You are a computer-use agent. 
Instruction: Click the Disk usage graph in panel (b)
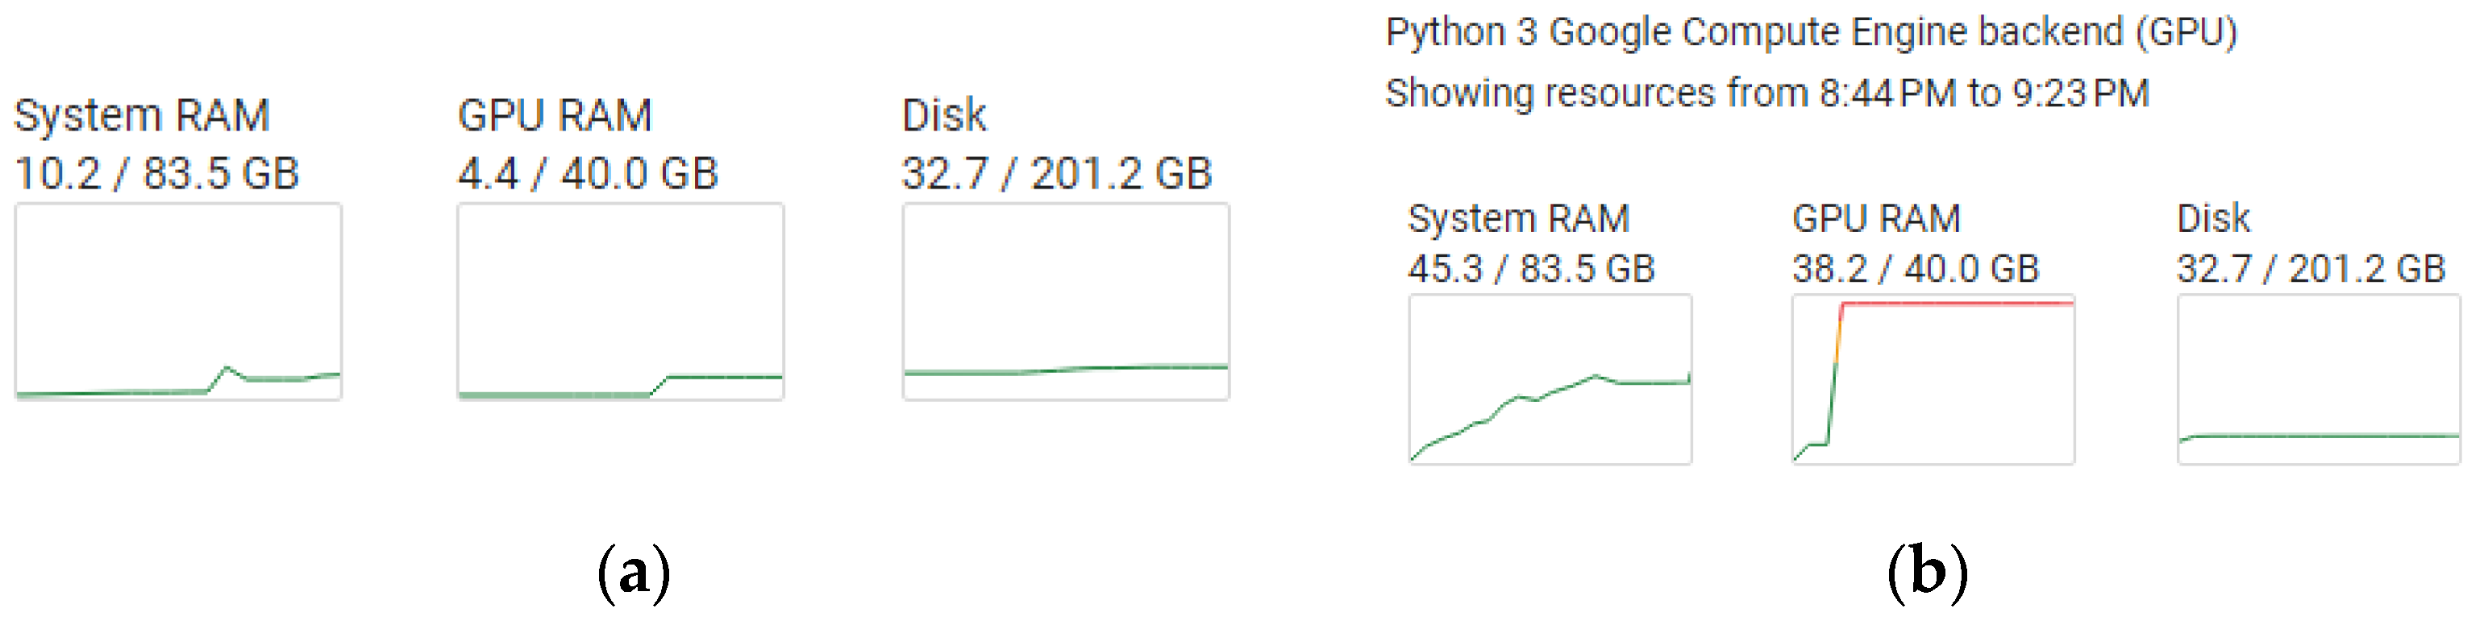2318,379
